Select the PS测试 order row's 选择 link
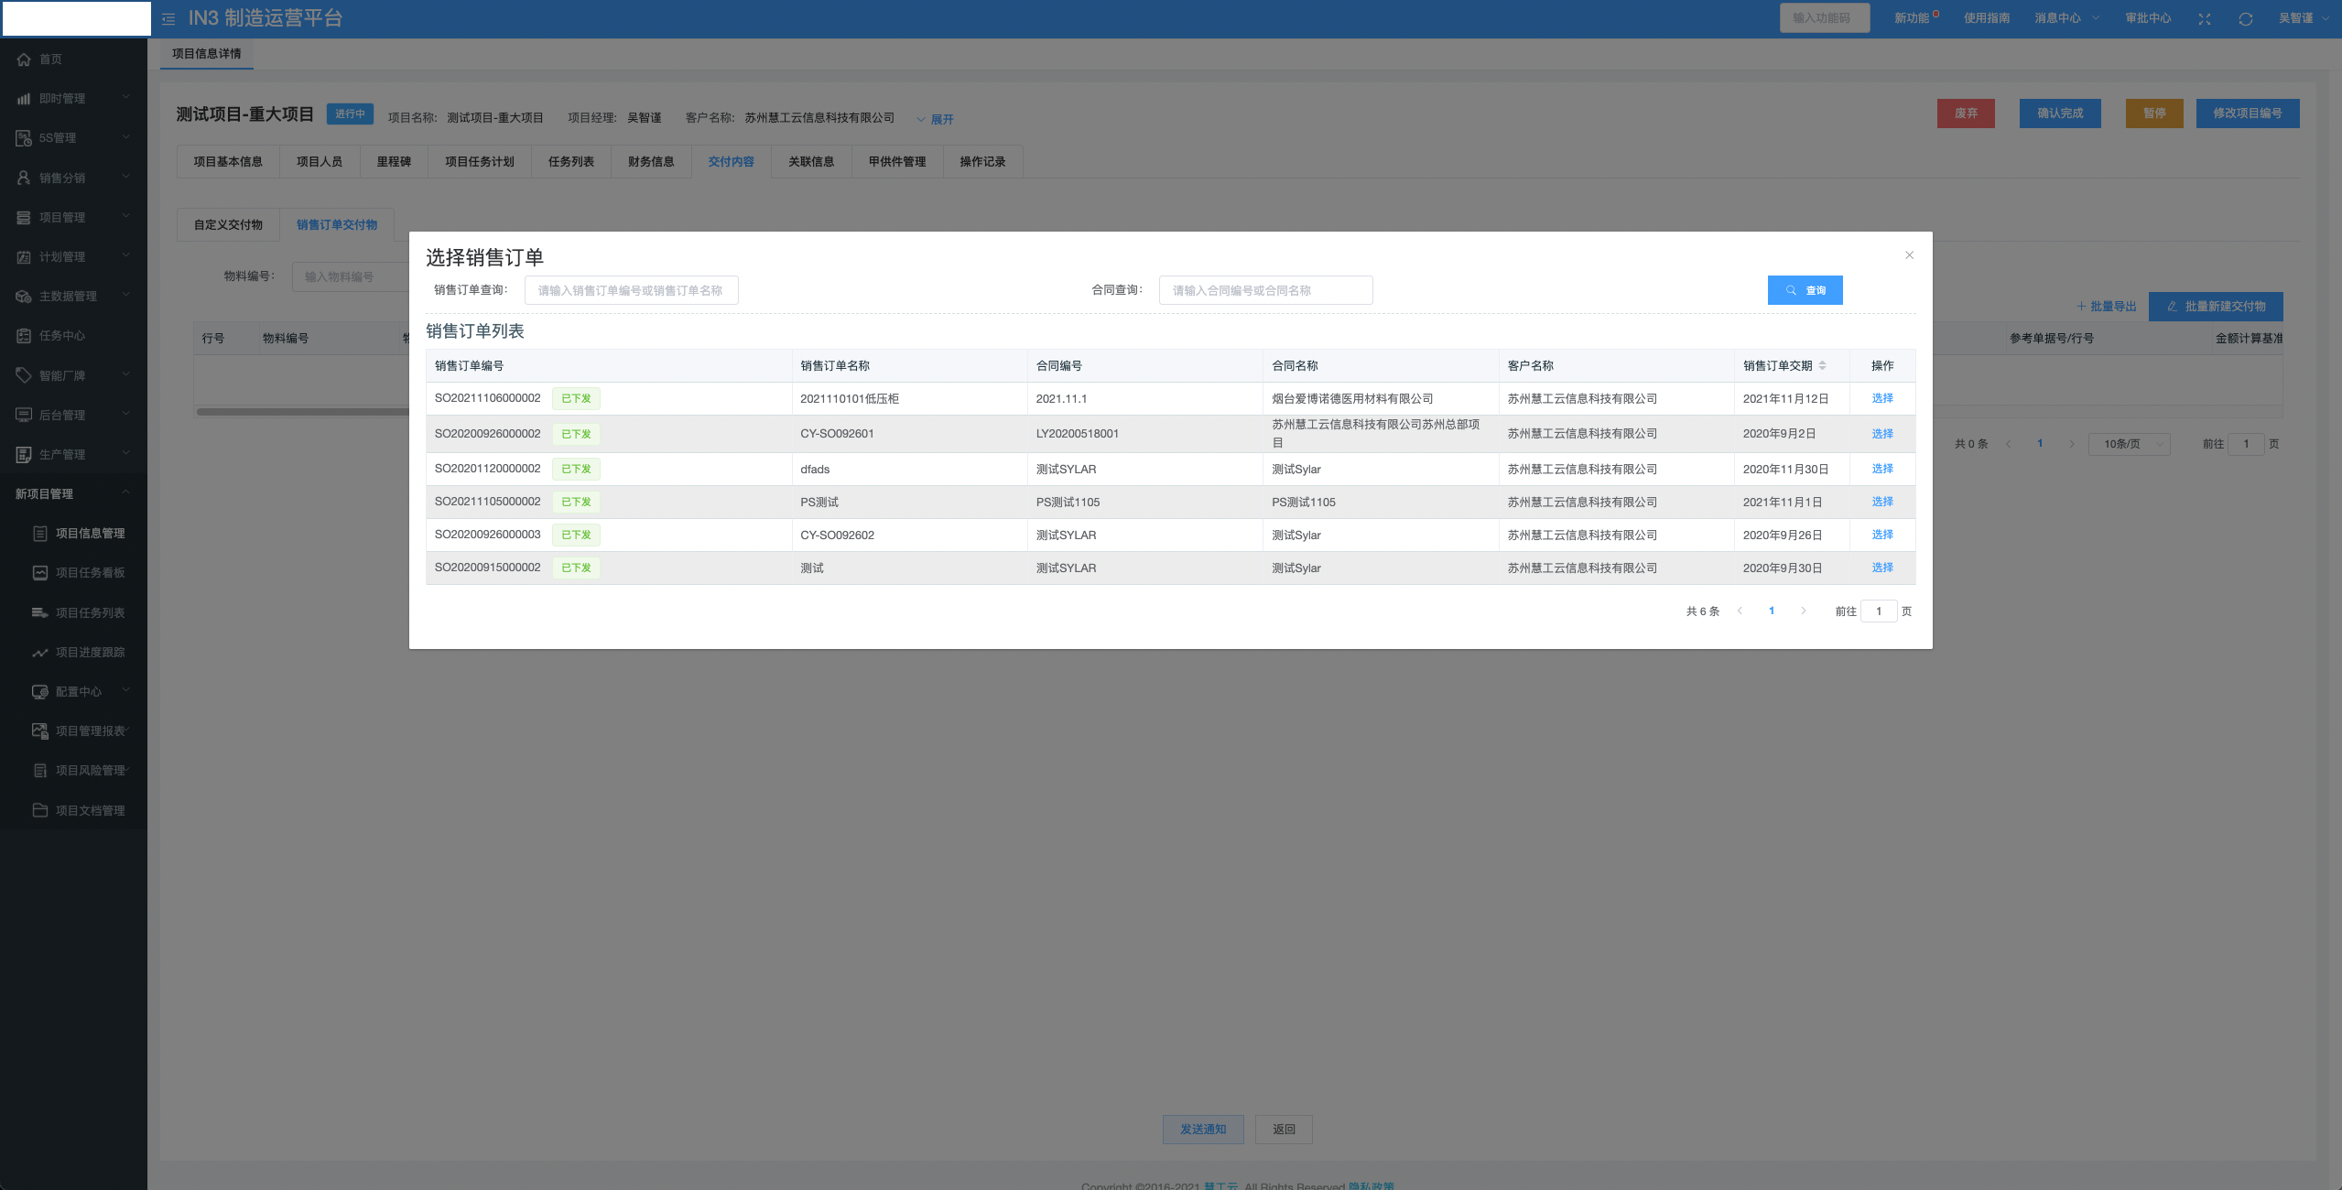This screenshot has width=2342, height=1190. tap(1881, 502)
